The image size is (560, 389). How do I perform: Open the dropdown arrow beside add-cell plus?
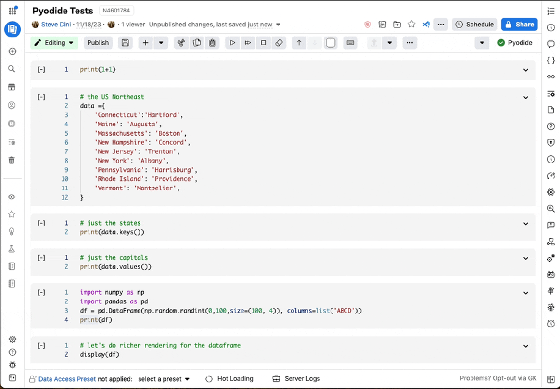pyautogui.click(x=161, y=43)
